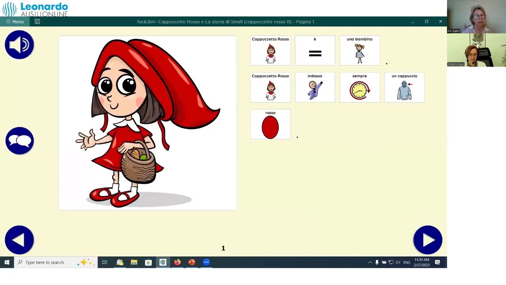
Task: Open Task View in the taskbar
Action: [105, 262]
